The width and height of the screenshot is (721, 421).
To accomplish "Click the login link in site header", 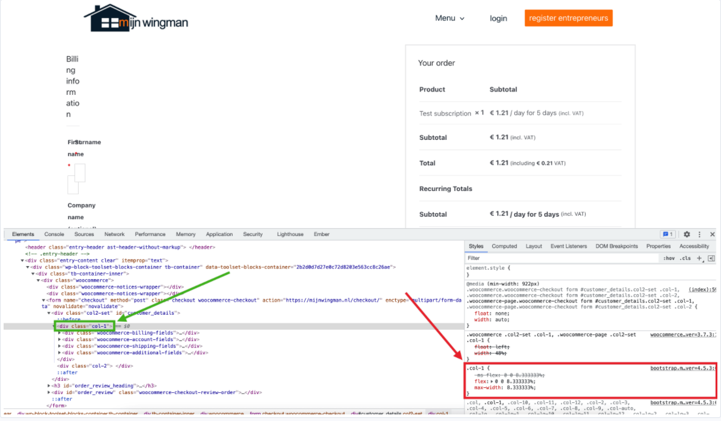I will [x=498, y=18].
